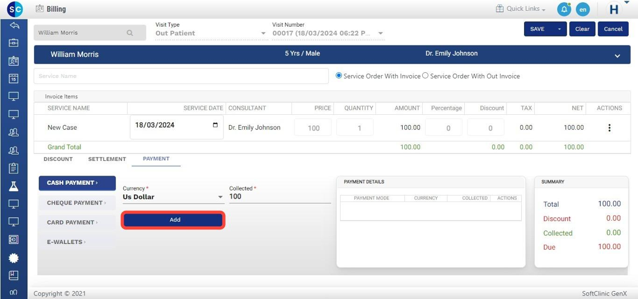
Task: Expand the Quick Links dropdown
Action: [x=521, y=9]
